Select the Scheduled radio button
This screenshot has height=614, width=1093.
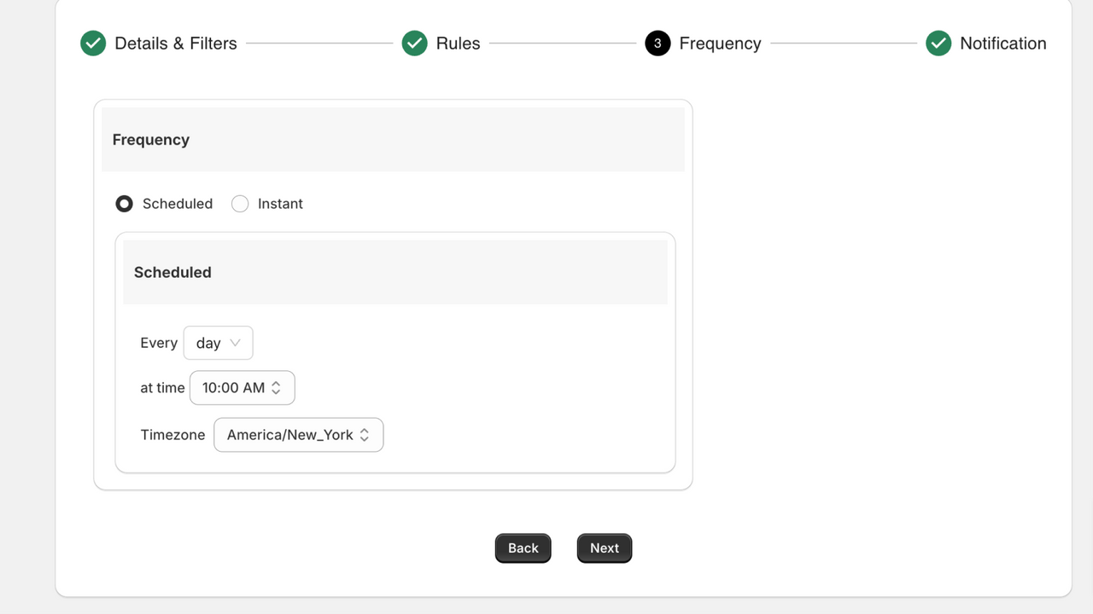pyautogui.click(x=125, y=204)
